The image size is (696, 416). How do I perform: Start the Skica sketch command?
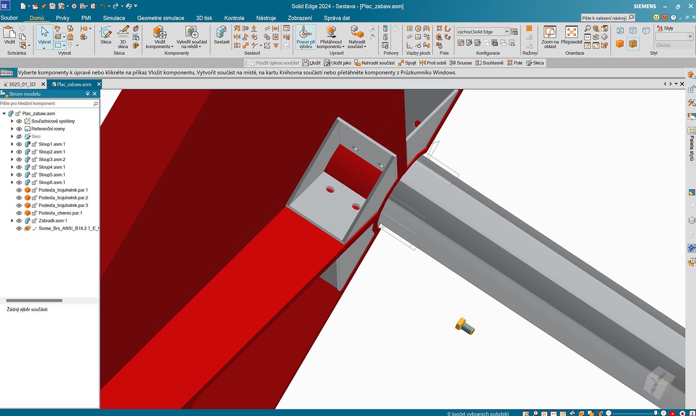tap(106, 35)
